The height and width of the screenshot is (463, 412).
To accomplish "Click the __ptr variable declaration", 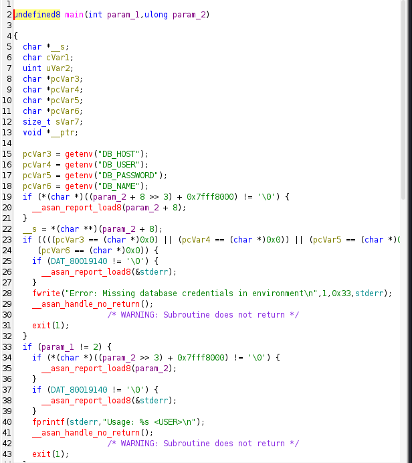I will pyautogui.click(x=60, y=132).
